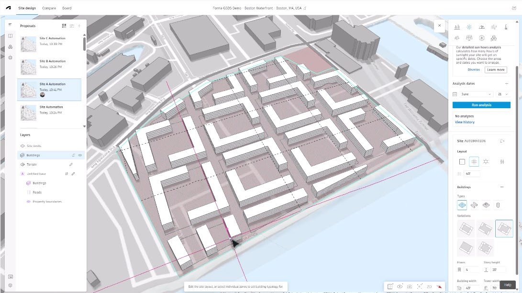Edit the Floors value field
This screenshot has height=293, width=522.
[x=471, y=270]
